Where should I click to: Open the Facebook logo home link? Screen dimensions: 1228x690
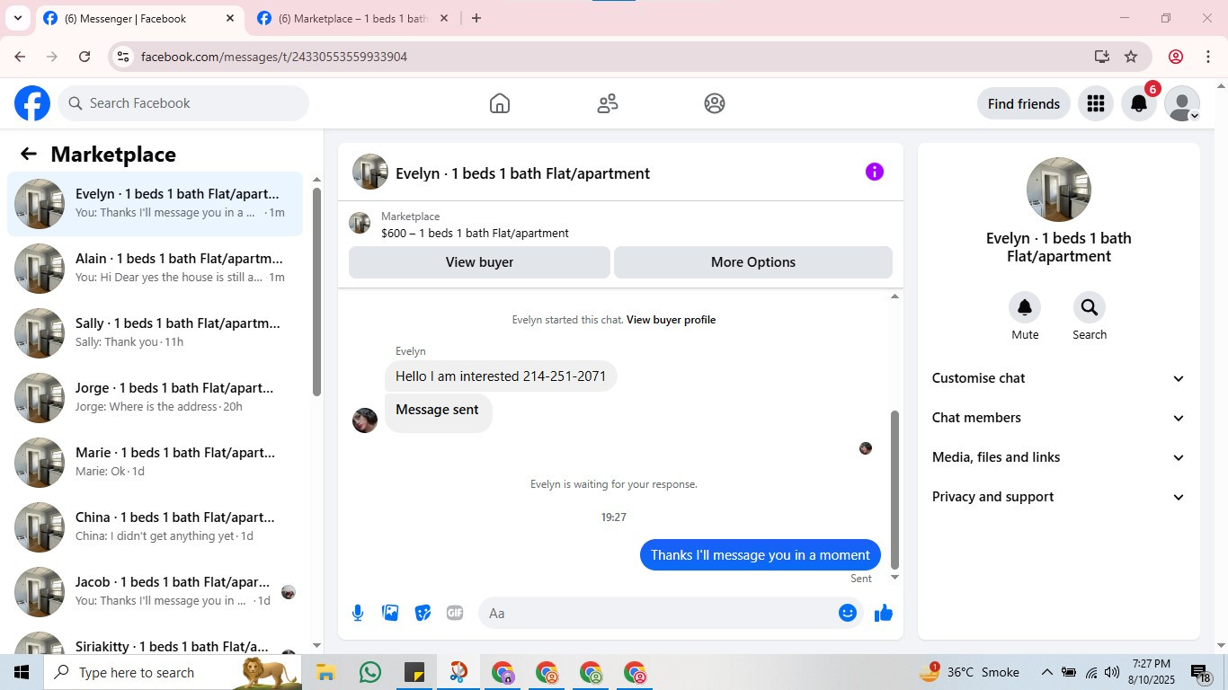click(32, 103)
